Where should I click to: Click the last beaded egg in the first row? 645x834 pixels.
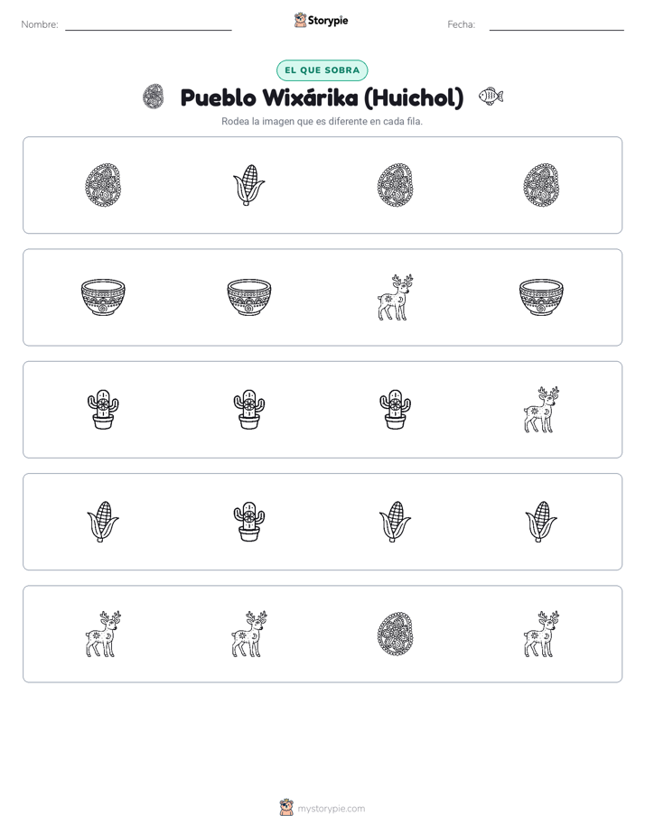click(541, 185)
